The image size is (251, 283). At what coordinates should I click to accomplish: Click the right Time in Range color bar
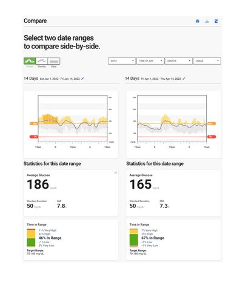coord(133,238)
